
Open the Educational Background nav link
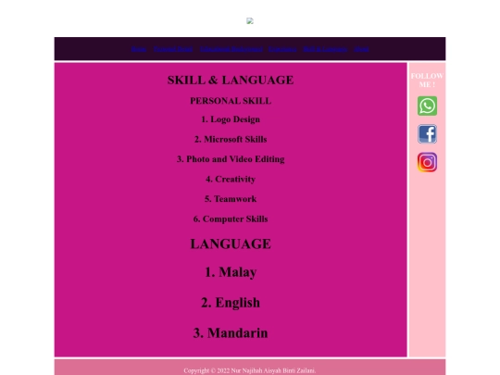pos(231,49)
